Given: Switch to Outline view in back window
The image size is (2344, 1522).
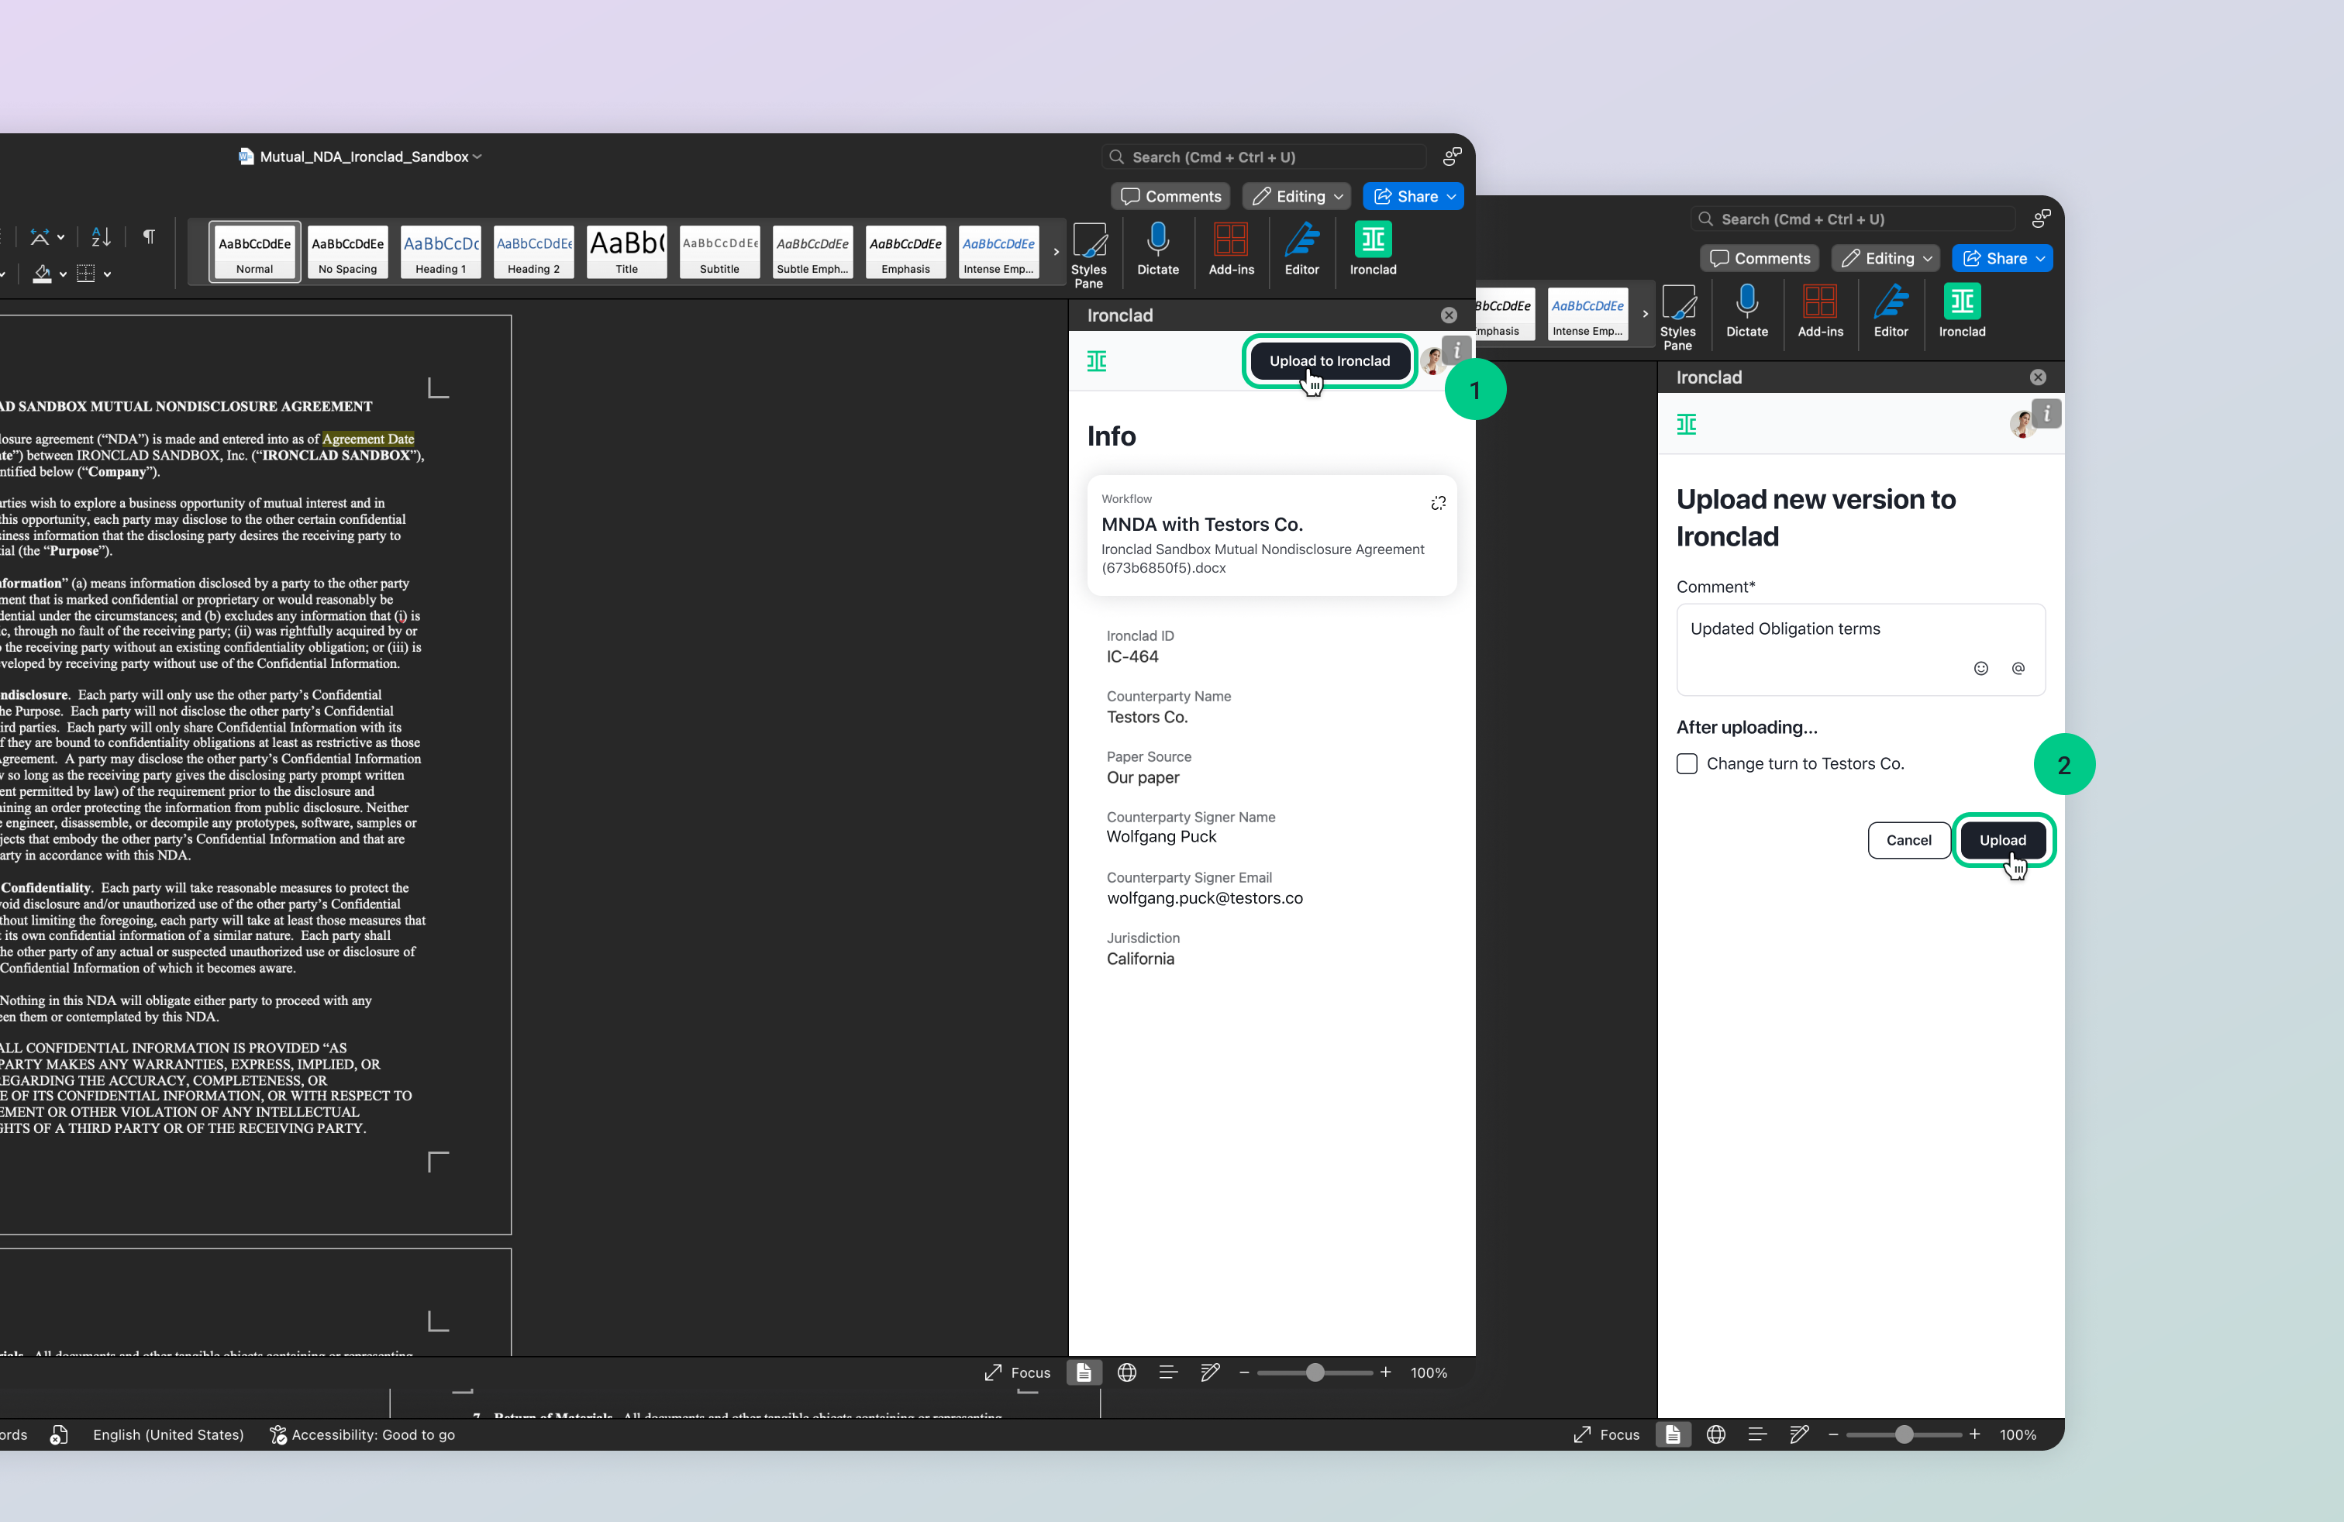Looking at the screenshot, I should (1757, 1434).
